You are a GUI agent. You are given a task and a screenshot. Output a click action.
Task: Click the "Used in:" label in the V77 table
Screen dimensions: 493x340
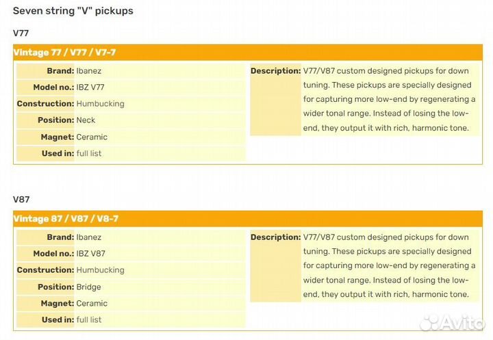click(58, 153)
